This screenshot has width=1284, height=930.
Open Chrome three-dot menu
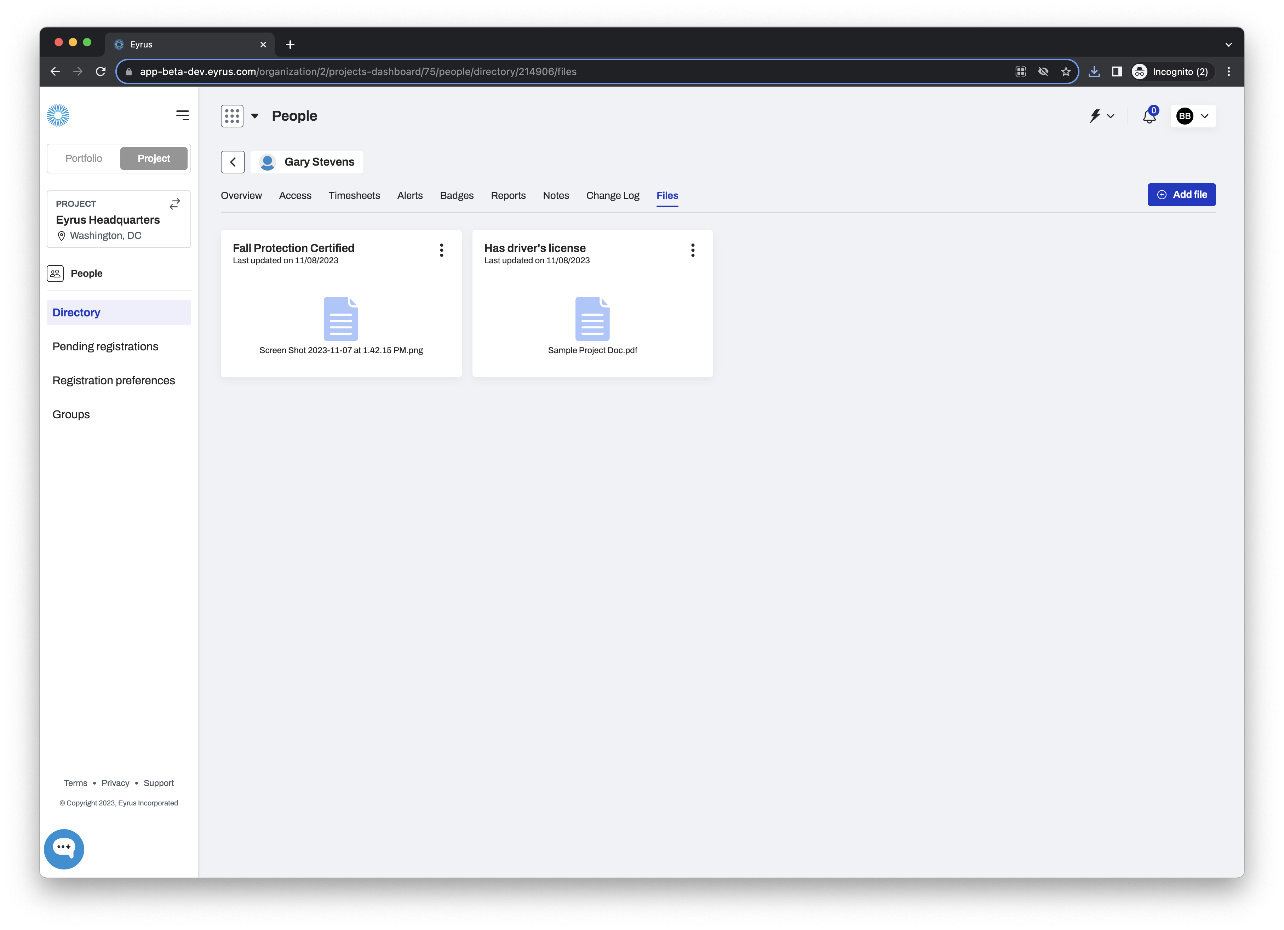pos(1228,72)
